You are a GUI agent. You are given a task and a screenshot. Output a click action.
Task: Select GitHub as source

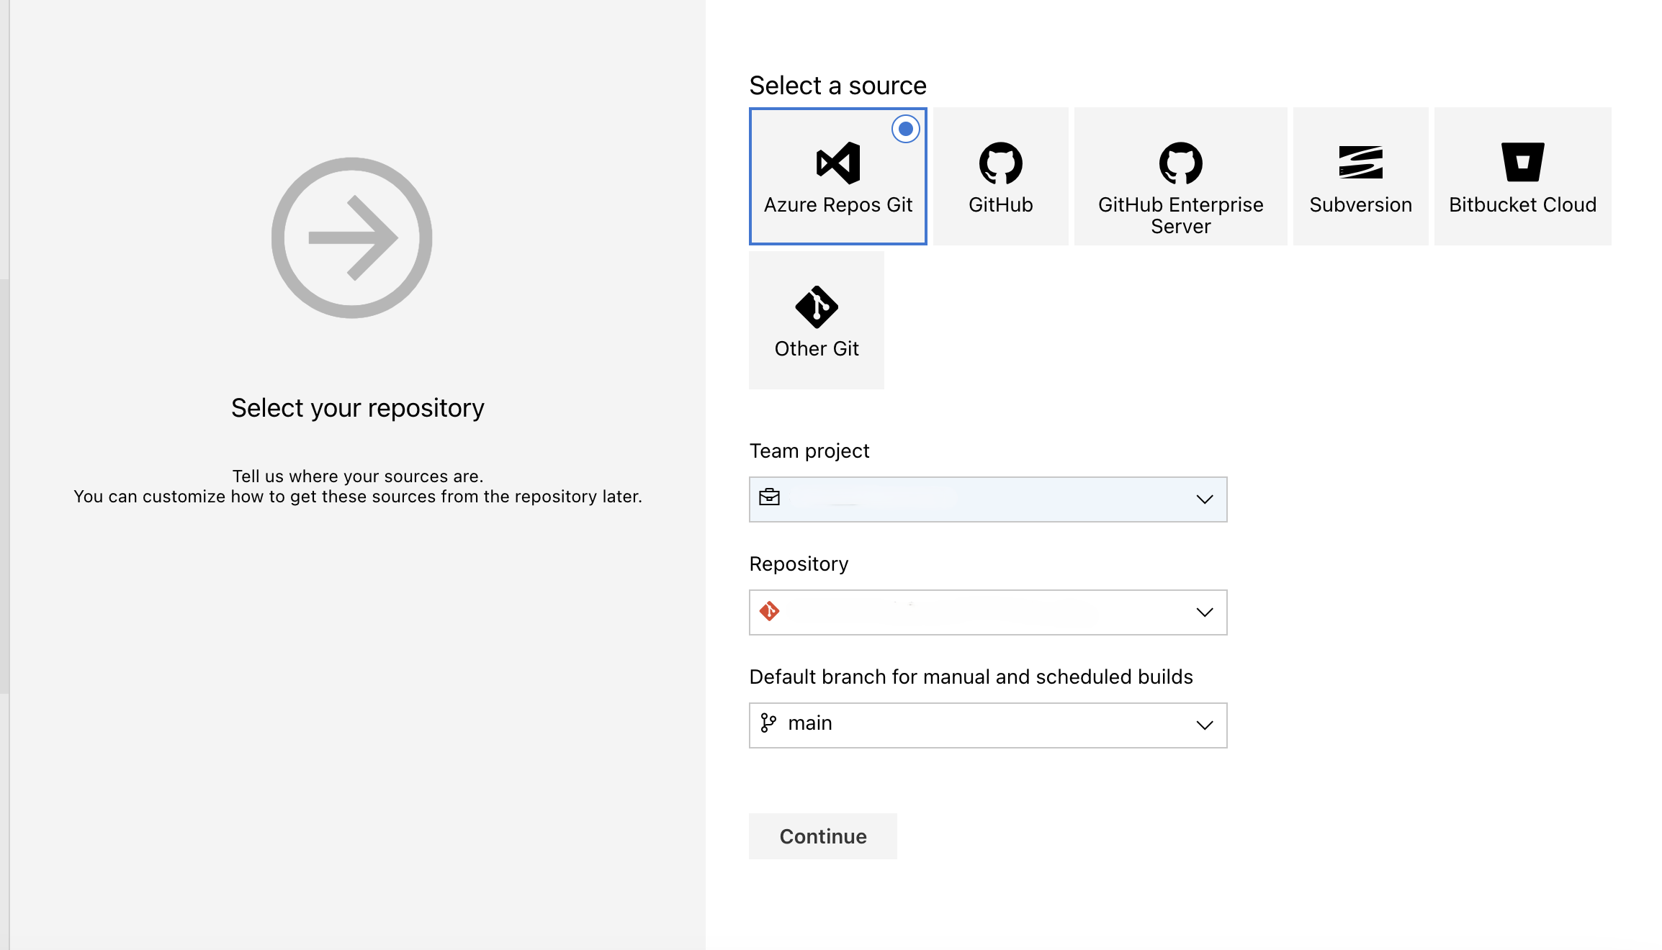[x=1000, y=176]
